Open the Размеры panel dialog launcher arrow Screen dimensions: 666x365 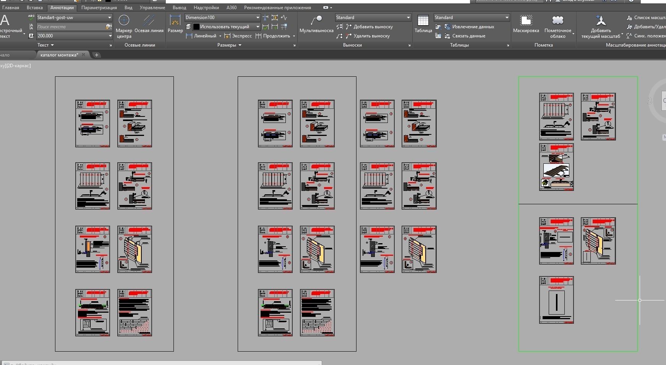(x=295, y=45)
